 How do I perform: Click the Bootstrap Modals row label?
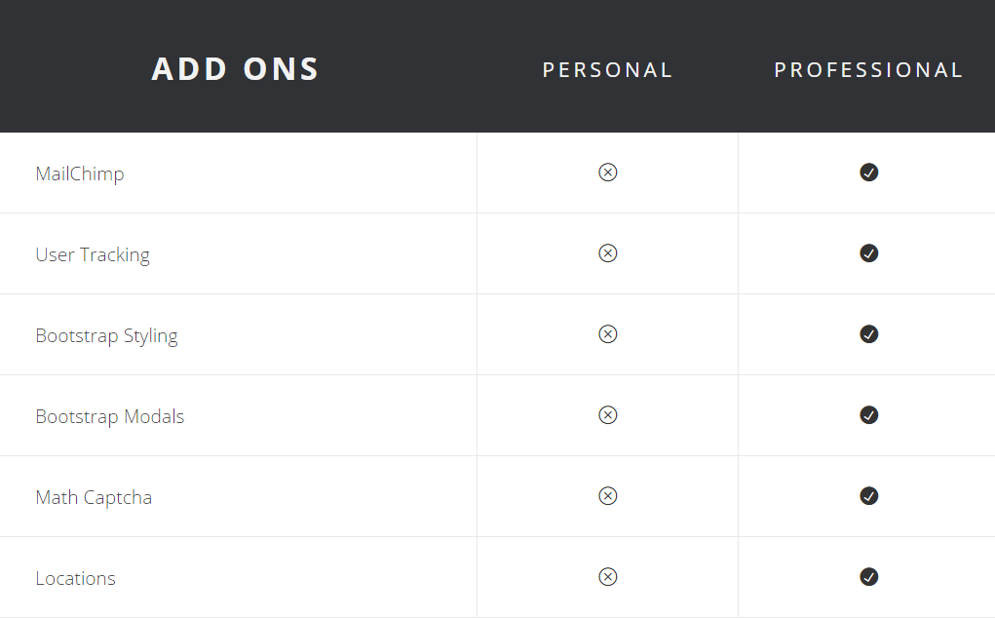pos(109,417)
